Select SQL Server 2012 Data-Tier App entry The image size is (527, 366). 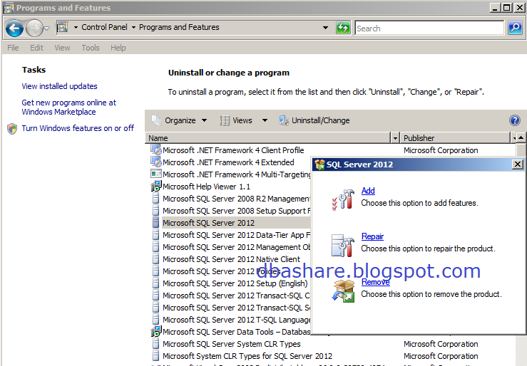(236, 235)
